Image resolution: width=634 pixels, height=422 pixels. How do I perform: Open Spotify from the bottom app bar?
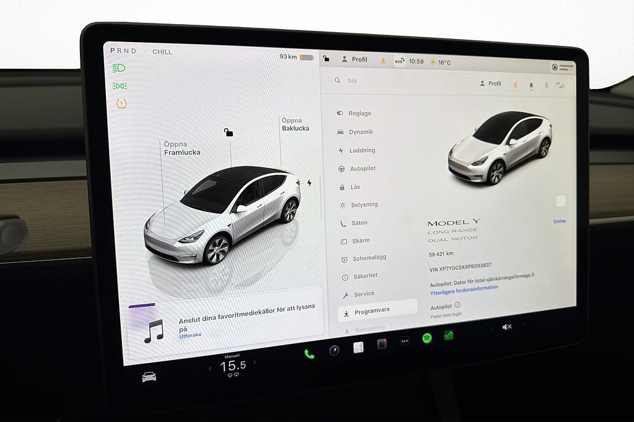[x=427, y=338]
